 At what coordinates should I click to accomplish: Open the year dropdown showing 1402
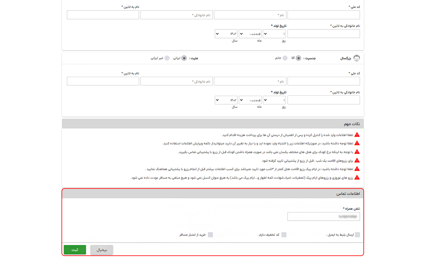226,33
